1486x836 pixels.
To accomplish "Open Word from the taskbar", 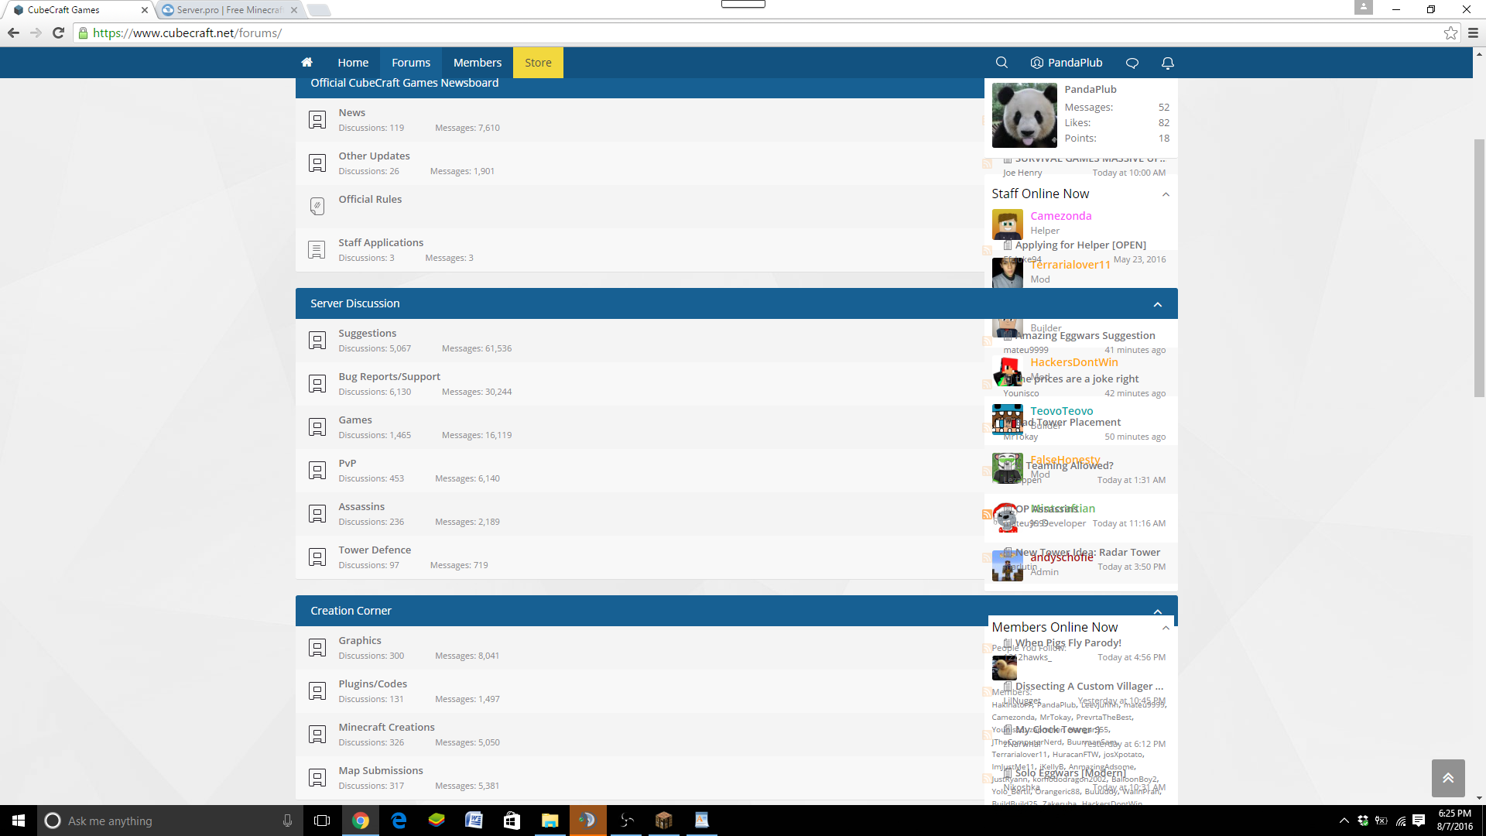I will [474, 821].
